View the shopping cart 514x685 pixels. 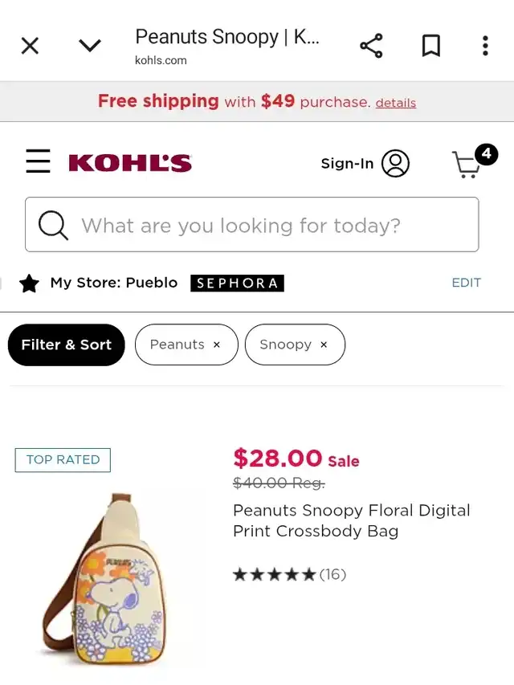click(x=467, y=164)
